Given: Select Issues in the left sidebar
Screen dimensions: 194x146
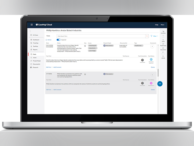Looking at the screenshot, I should coord(33,58).
